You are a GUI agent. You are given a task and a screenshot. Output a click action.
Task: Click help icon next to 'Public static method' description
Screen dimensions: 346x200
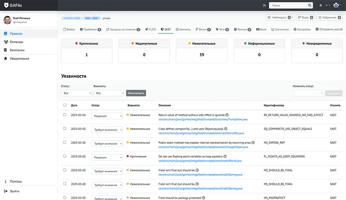click(253, 143)
